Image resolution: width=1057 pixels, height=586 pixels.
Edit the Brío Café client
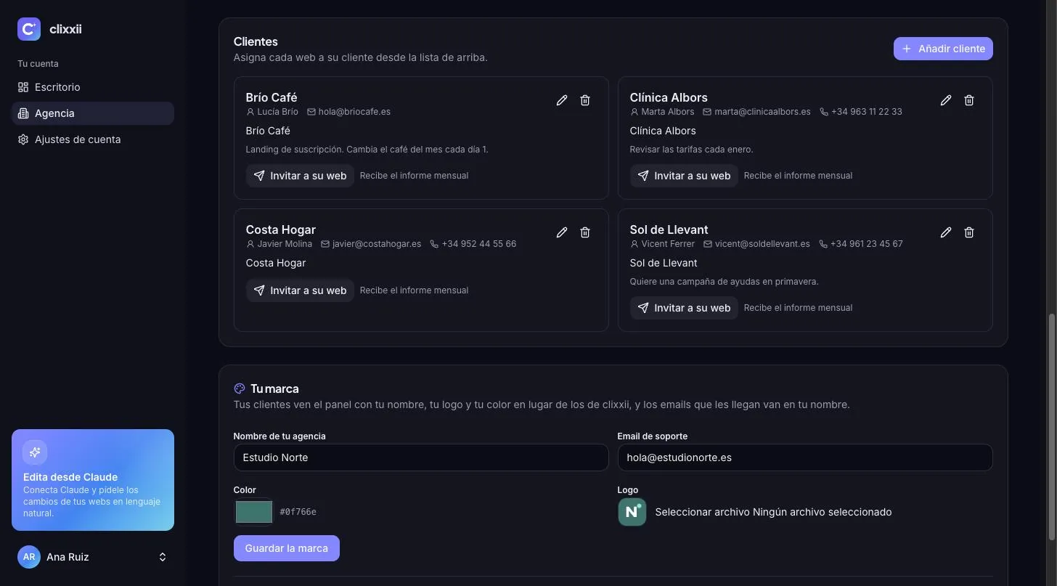pyautogui.click(x=562, y=100)
